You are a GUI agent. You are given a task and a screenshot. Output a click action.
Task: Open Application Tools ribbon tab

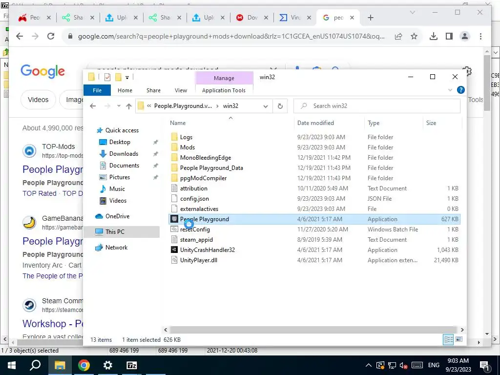click(x=224, y=90)
